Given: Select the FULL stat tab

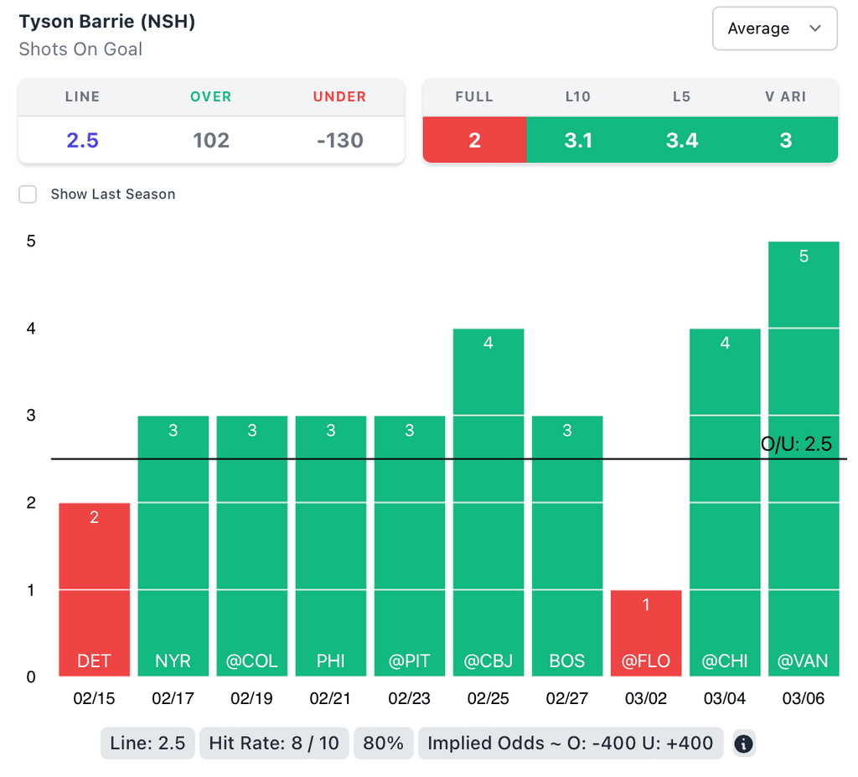Looking at the screenshot, I should pos(474,140).
